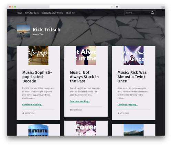The width and height of the screenshot is (172, 146).
Task: Open the Sophisti-pop post thumbnail image
Action: pos(38,56)
